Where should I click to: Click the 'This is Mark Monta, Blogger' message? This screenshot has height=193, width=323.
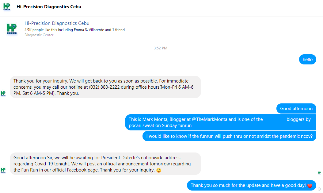220,122
